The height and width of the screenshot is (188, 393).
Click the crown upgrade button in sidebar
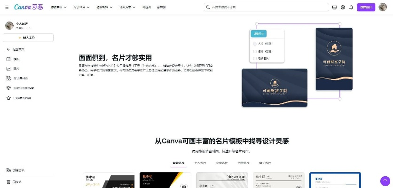click(x=28, y=38)
